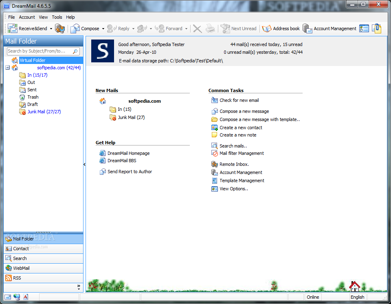Open the Account menu
This screenshot has width=391, height=304.
[27, 17]
